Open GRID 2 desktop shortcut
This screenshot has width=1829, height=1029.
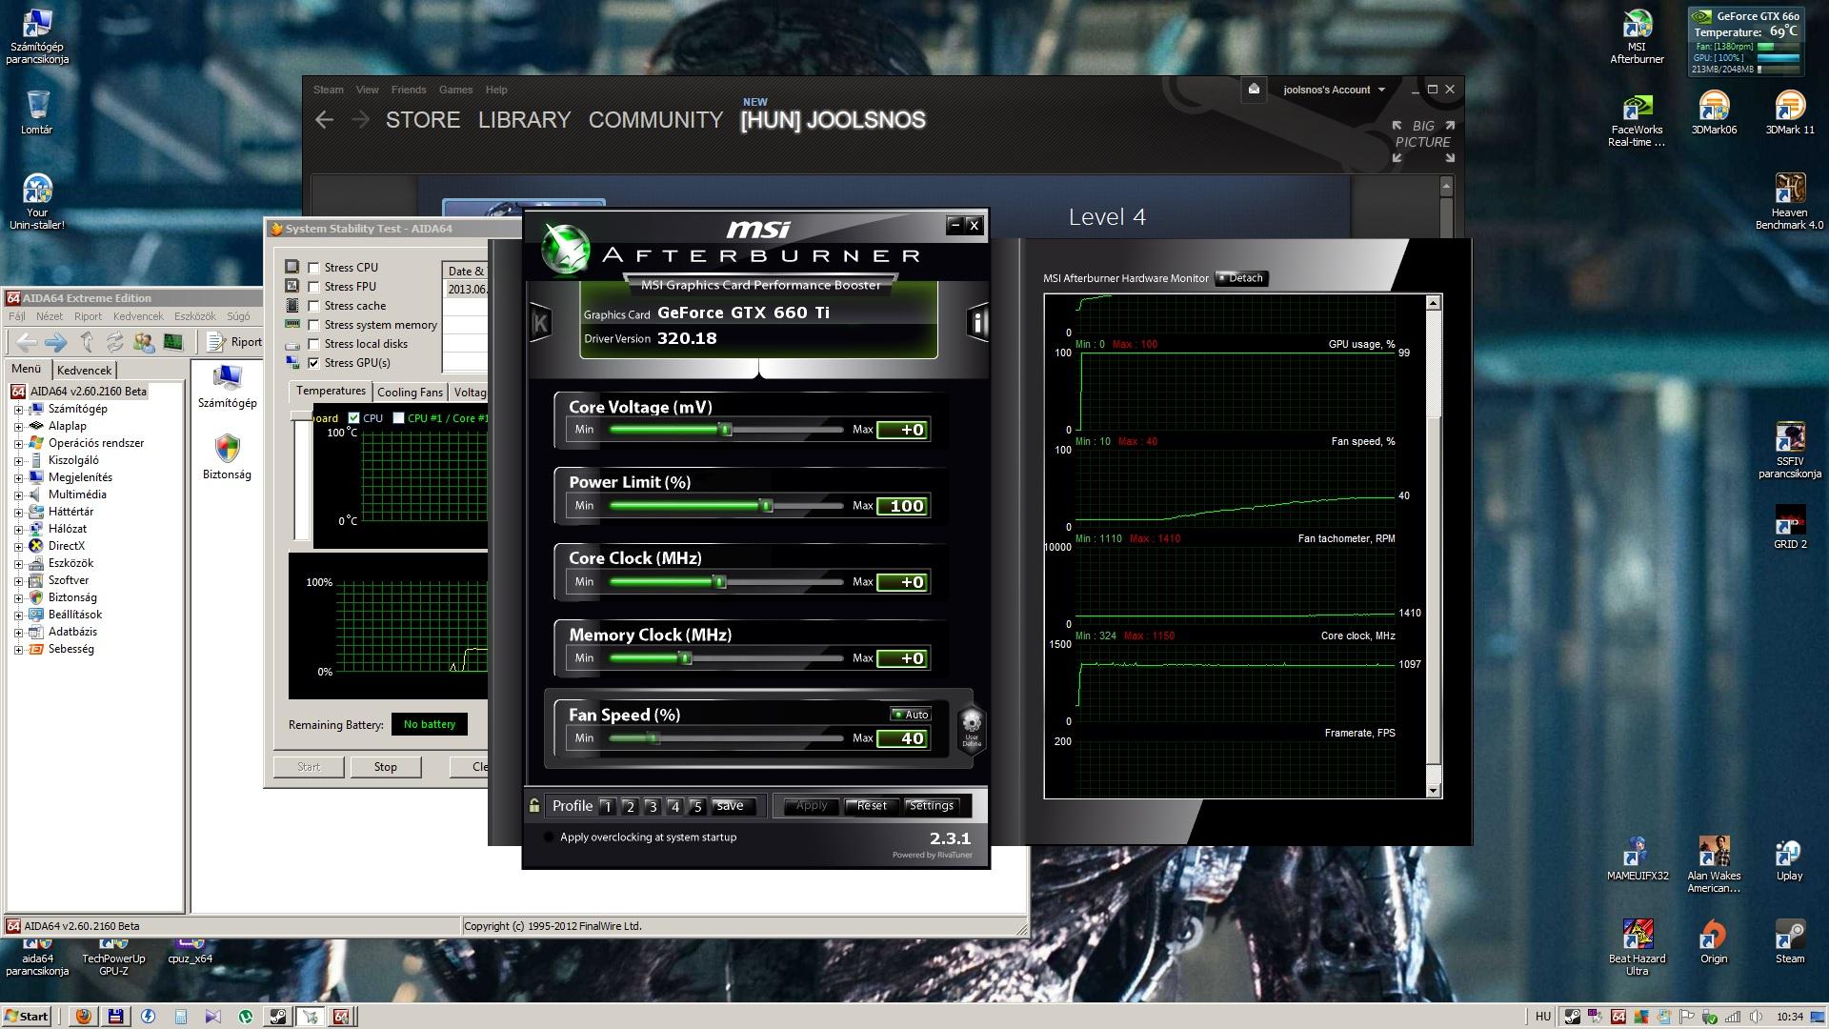(1790, 527)
